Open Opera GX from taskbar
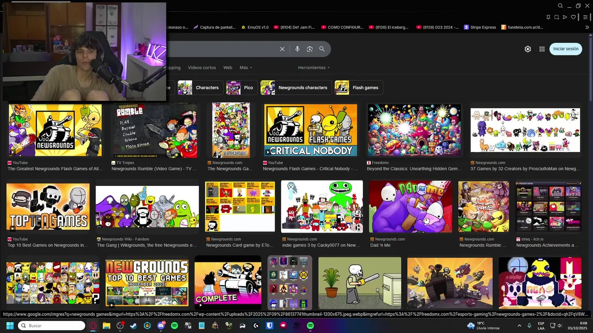 93,326
